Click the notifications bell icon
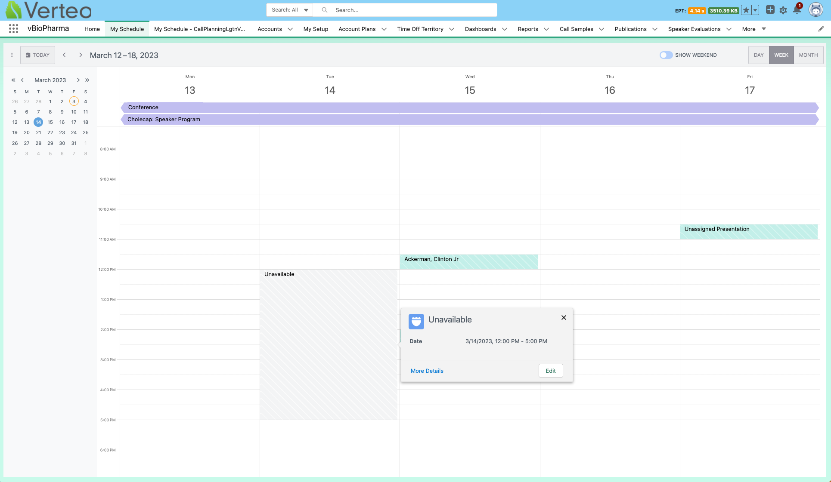 tap(797, 10)
